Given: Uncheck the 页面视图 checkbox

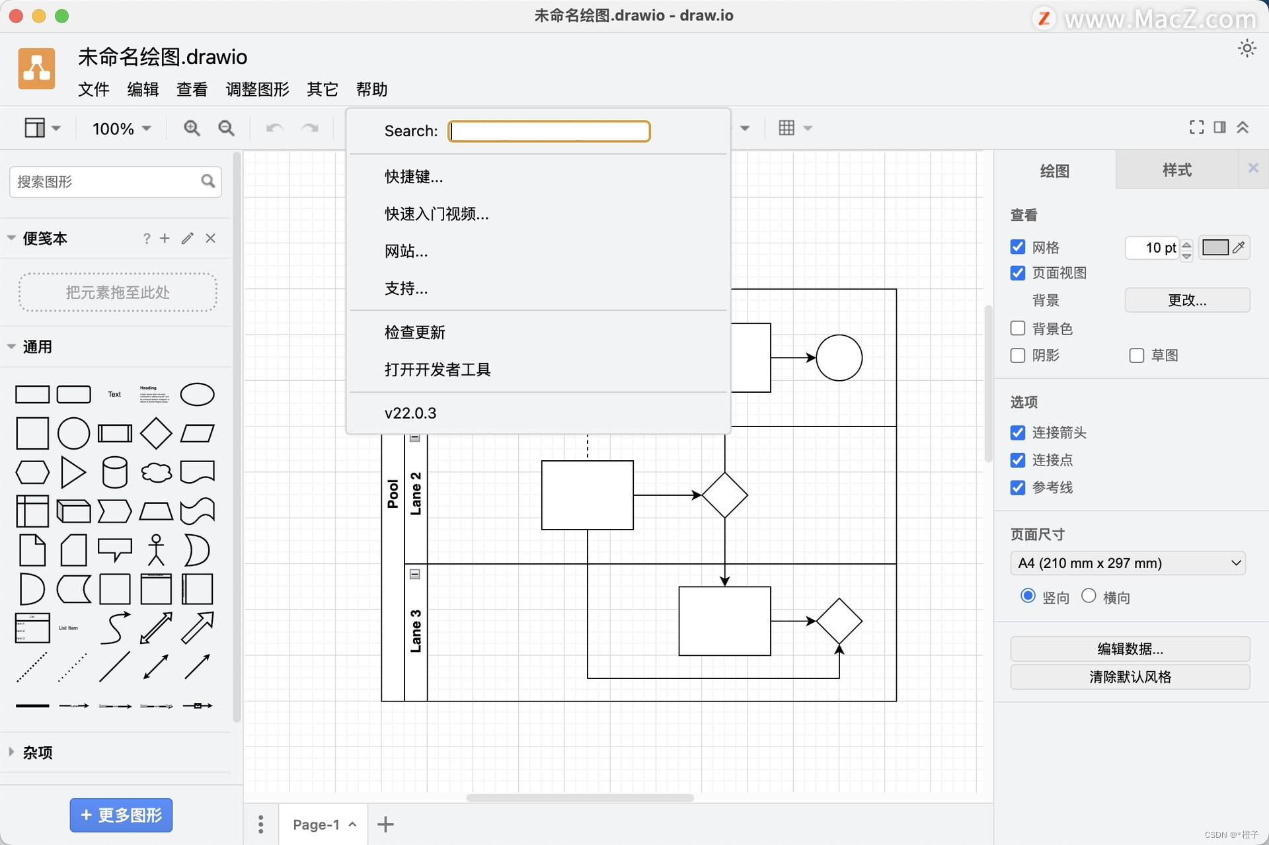Looking at the screenshot, I should 1018,273.
